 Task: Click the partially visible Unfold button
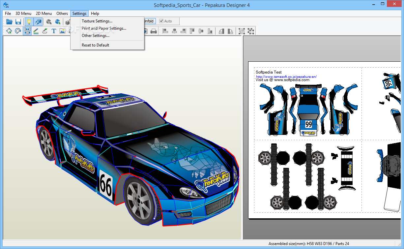(149, 21)
